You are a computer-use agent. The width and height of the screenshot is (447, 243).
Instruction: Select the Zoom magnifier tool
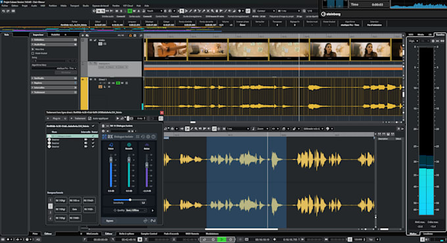(212, 11)
